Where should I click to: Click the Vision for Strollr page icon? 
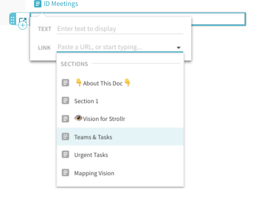(x=65, y=119)
